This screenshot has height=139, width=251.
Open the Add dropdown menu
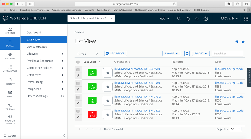(164, 18)
